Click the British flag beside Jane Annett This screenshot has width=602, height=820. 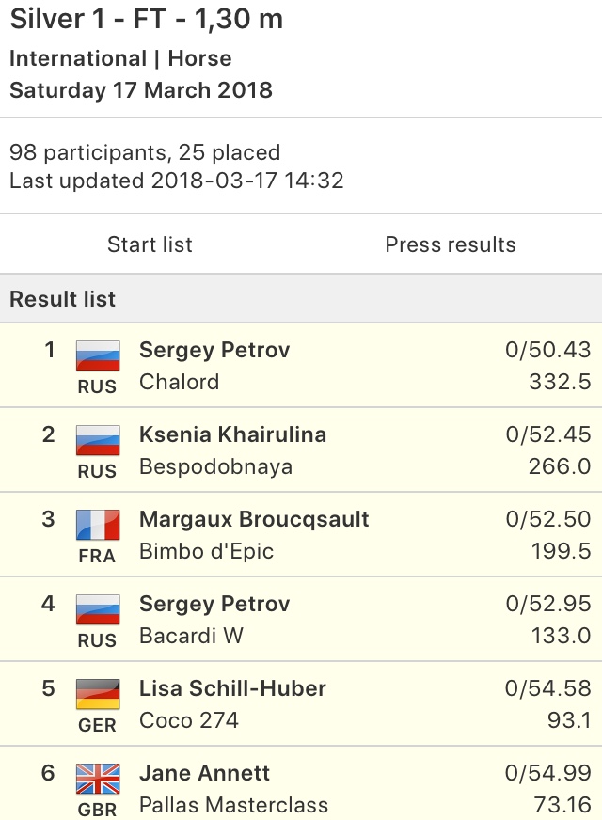click(98, 779)
